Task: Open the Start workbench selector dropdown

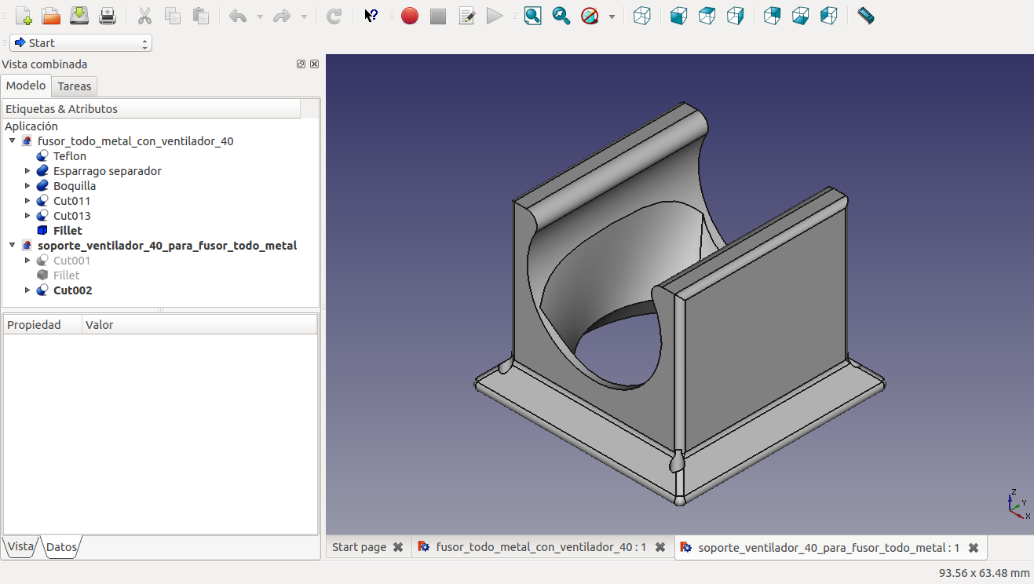Action: click(x=81, y=43)
